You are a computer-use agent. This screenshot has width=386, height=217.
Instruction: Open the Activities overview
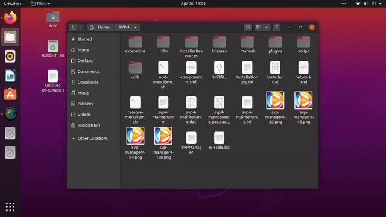(x=12, y=4)
